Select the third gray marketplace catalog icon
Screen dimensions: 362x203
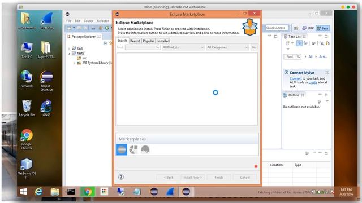click(145, 150)
